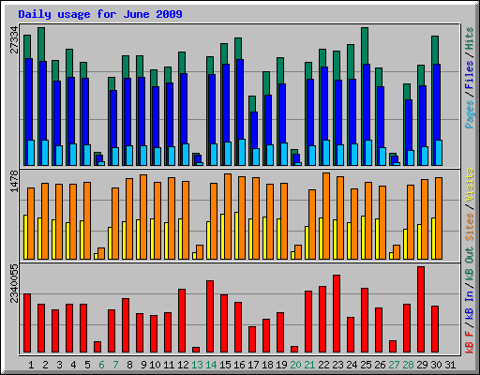Click the 'Visits' legend label
This screenshot has height=375, width=480.
[x=469, y=185]
